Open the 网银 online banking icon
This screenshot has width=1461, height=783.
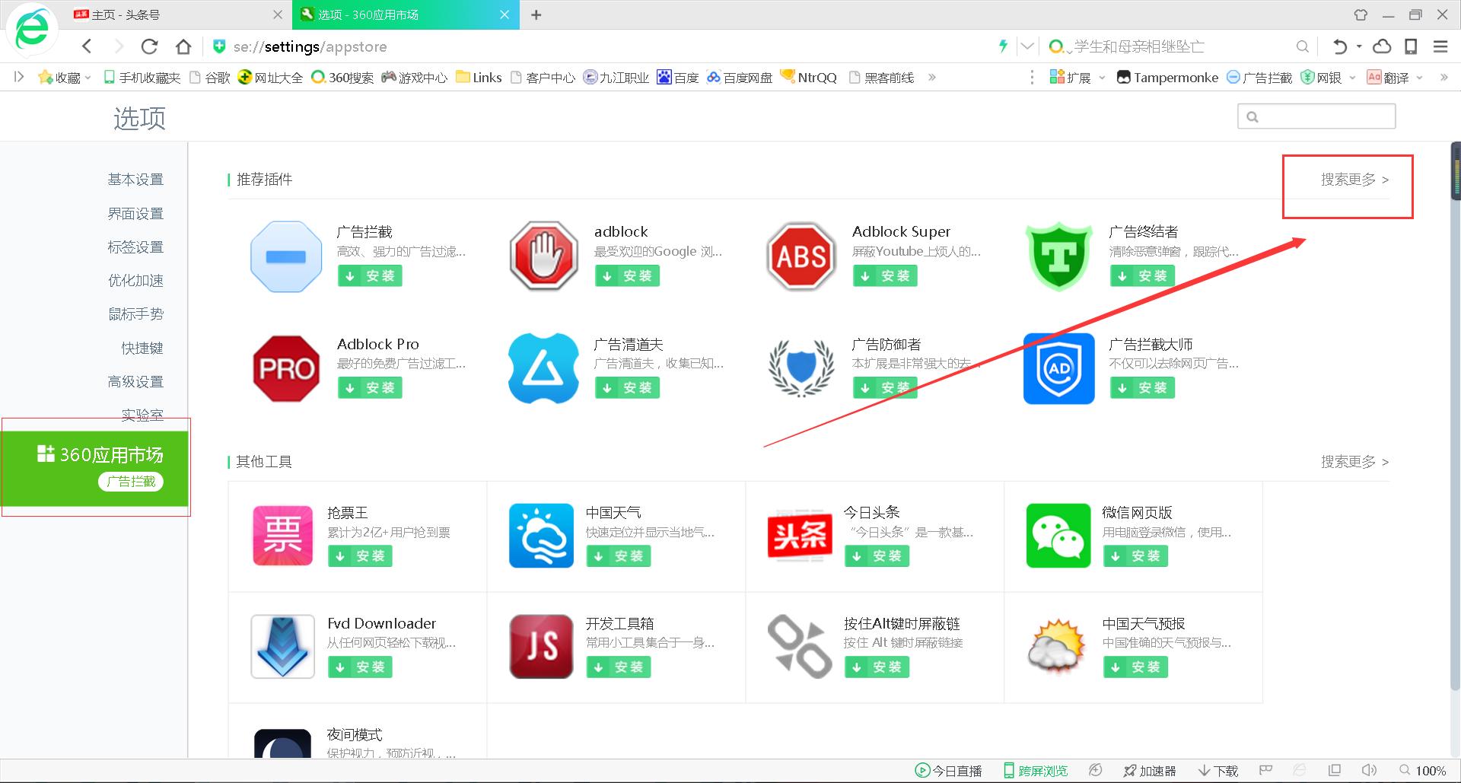click(1307, 77)
